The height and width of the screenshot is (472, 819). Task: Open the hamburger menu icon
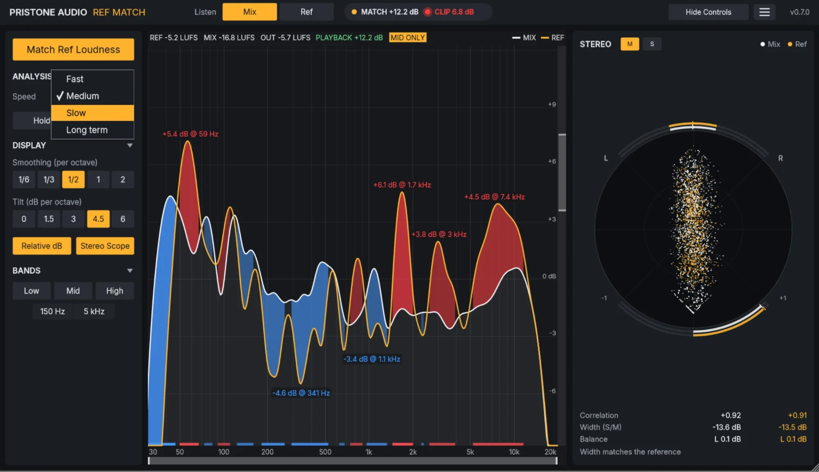click(764, 12)
